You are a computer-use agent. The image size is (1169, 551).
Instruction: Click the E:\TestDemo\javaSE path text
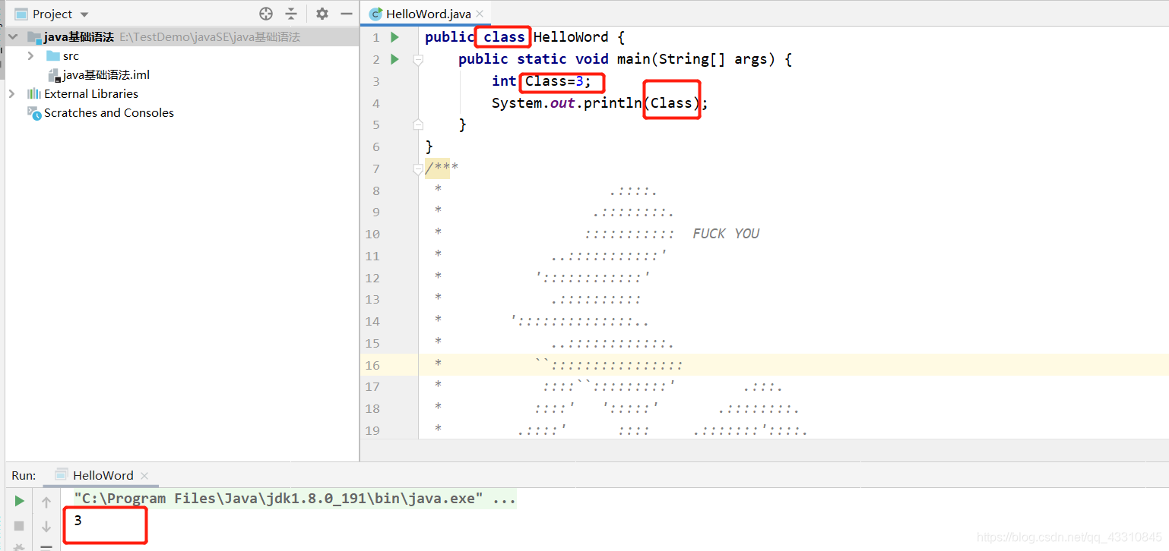pyautogui.click(x=210, y=37)
